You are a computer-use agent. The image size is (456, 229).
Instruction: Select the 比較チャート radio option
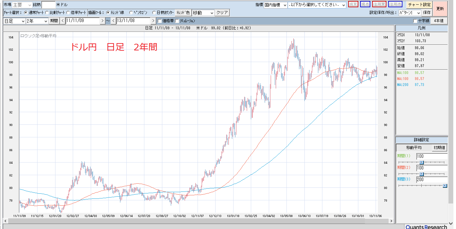tap(47, 13)
